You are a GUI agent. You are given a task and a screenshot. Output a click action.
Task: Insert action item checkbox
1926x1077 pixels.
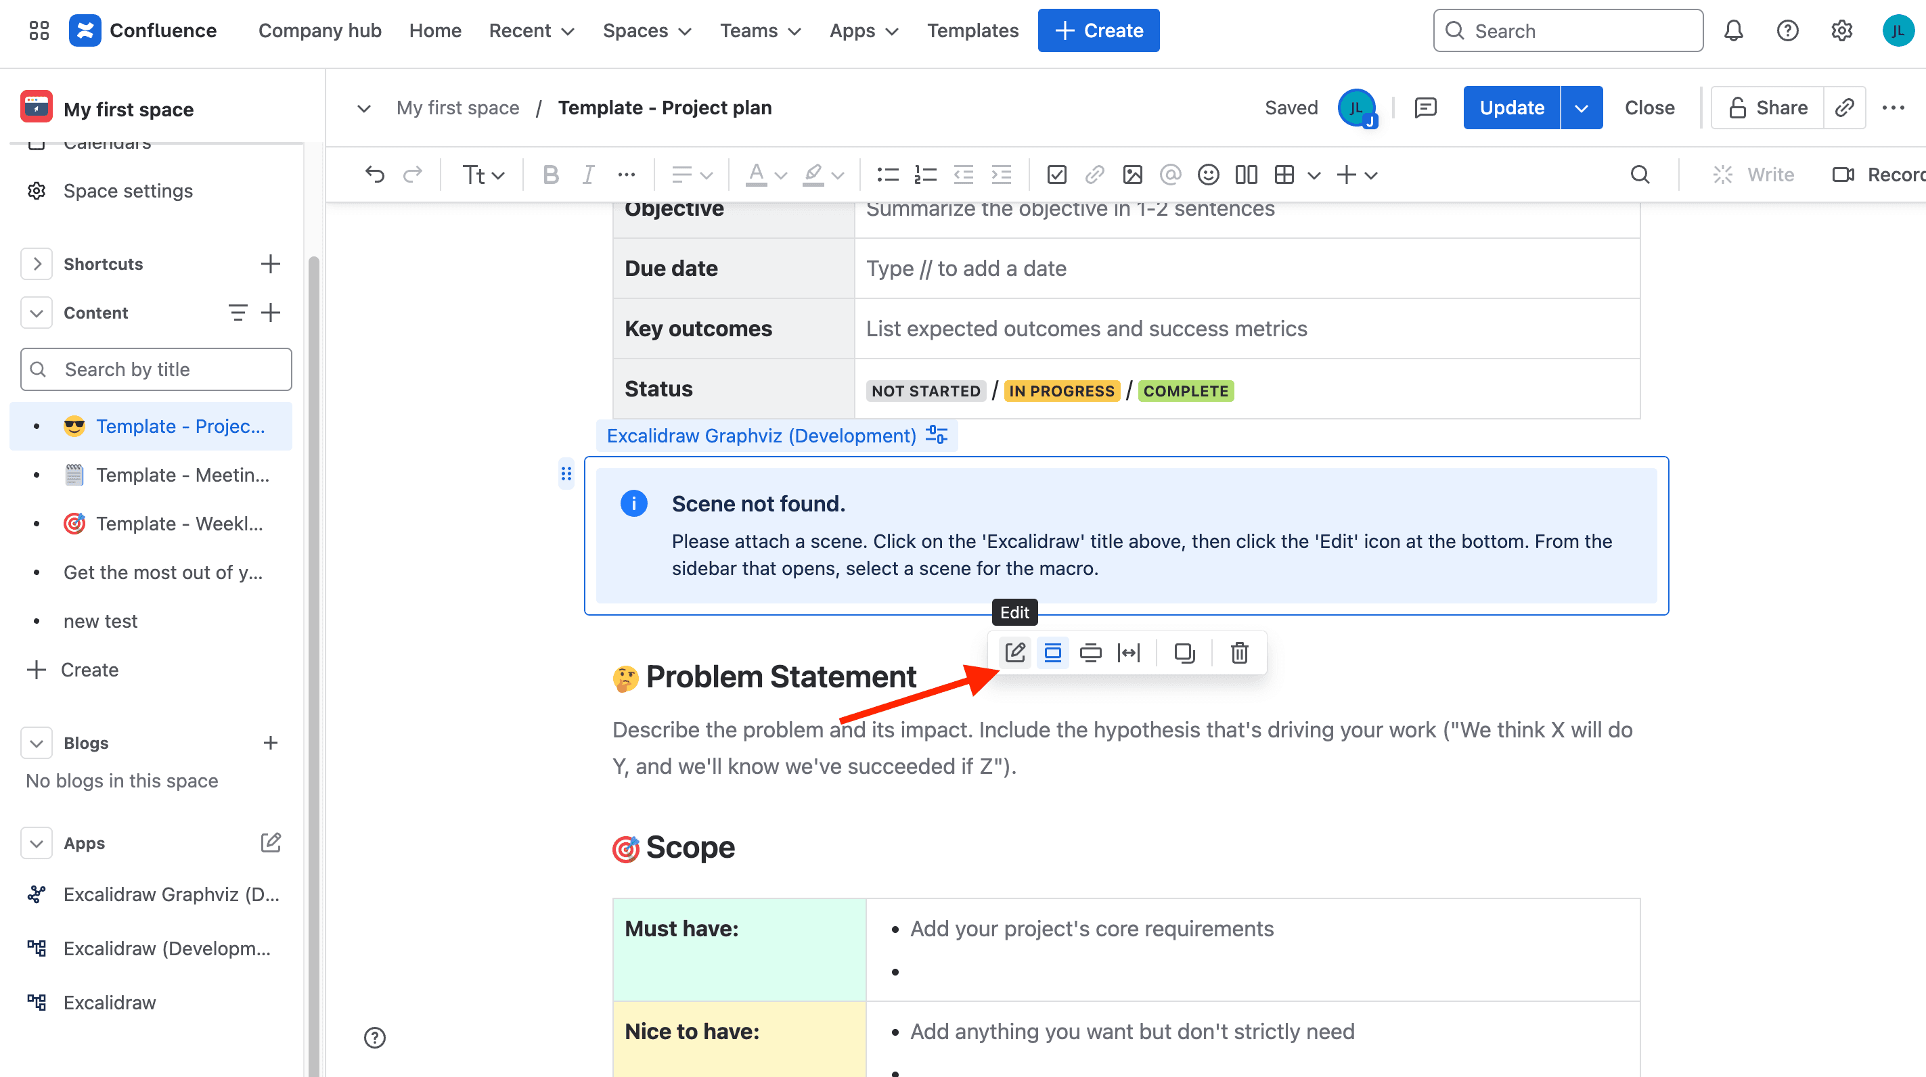pyautogui.click(x=1056, y=175)
